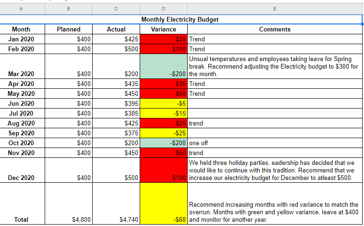This screenshot has height=226, width=364.
Task: Click the May 2020 month cell
Action: 22,94
